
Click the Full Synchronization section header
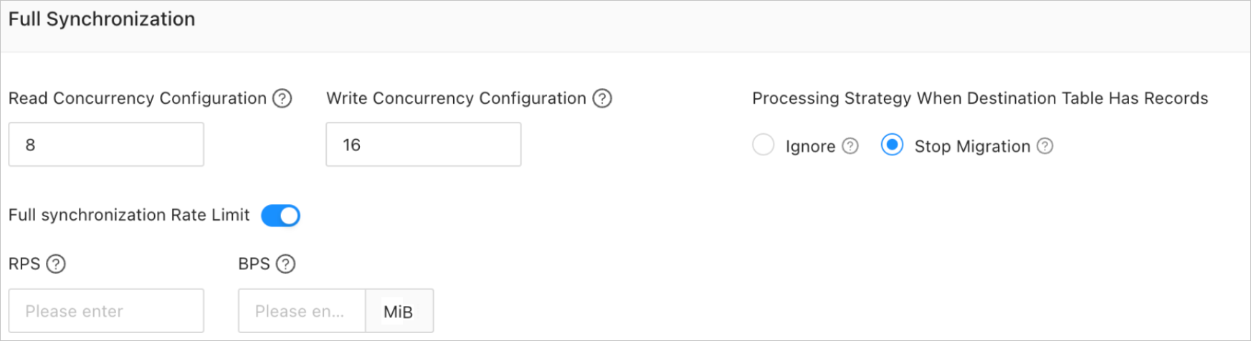click(x=102, y=19)
